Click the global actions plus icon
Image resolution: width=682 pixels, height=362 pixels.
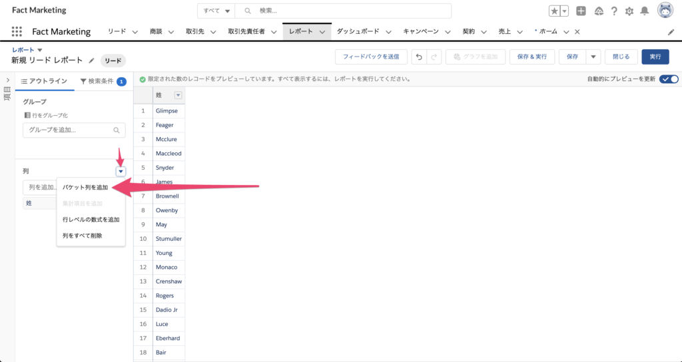tap(581, 11)
